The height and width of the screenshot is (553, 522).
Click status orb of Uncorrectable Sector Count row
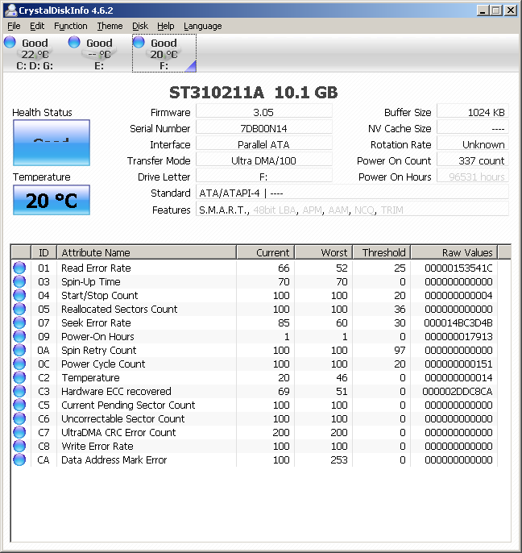click(19, 418)
